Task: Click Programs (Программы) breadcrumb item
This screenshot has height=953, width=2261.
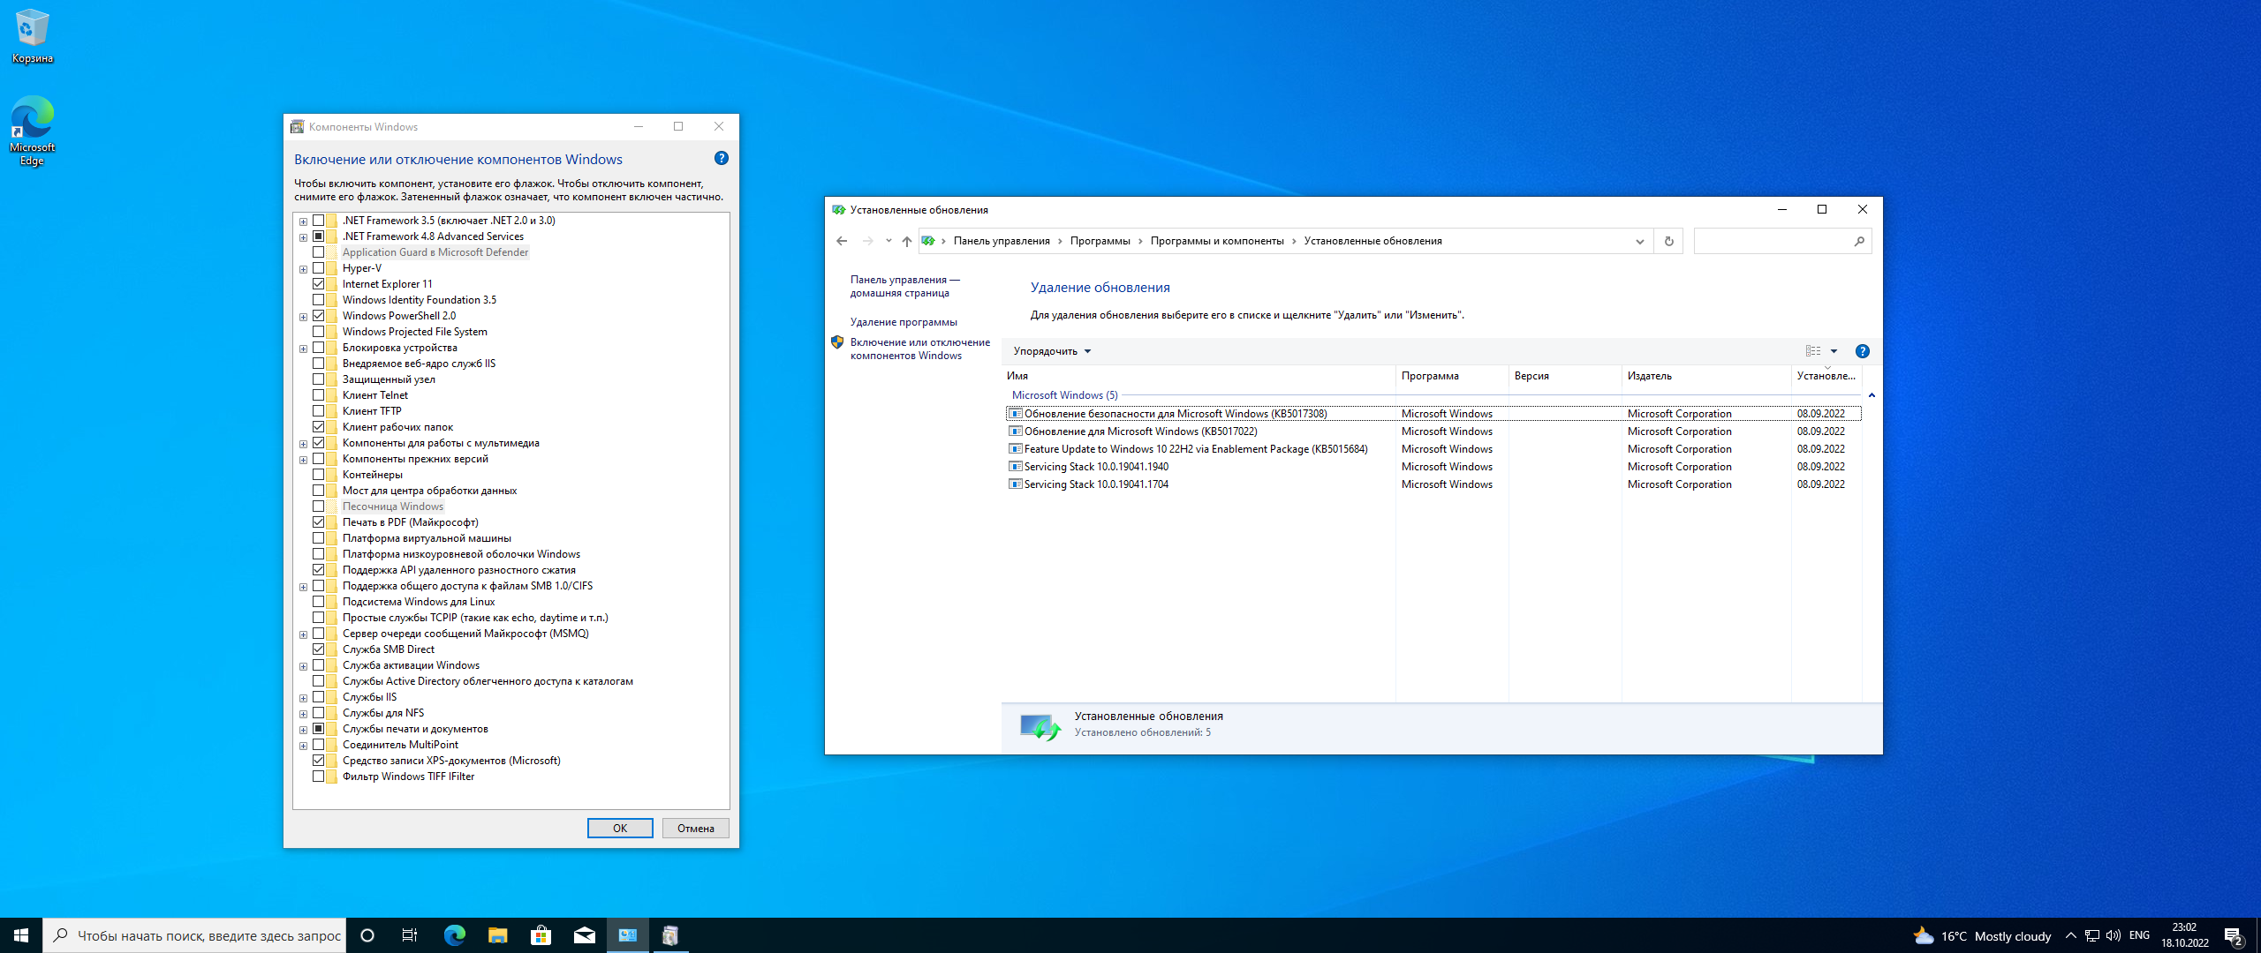Action: point(1100,241)
